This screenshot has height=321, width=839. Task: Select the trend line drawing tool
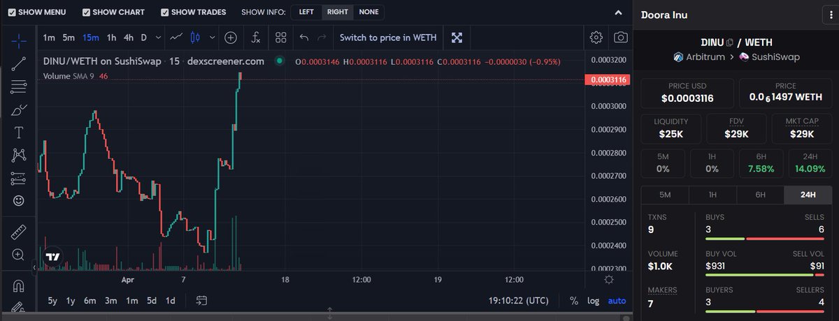point(19,63)
